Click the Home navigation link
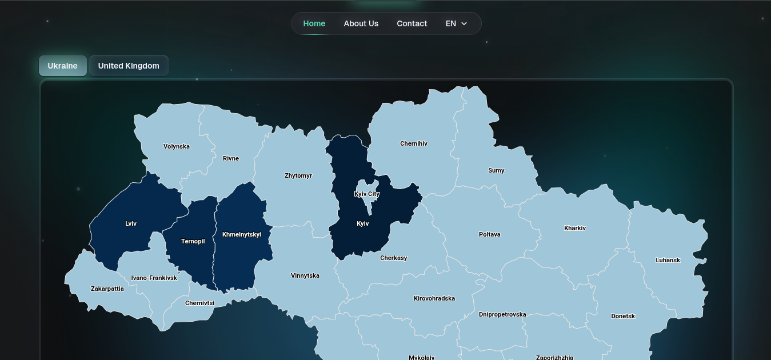Viewport: 771px width, 360px height. (314, 23)
